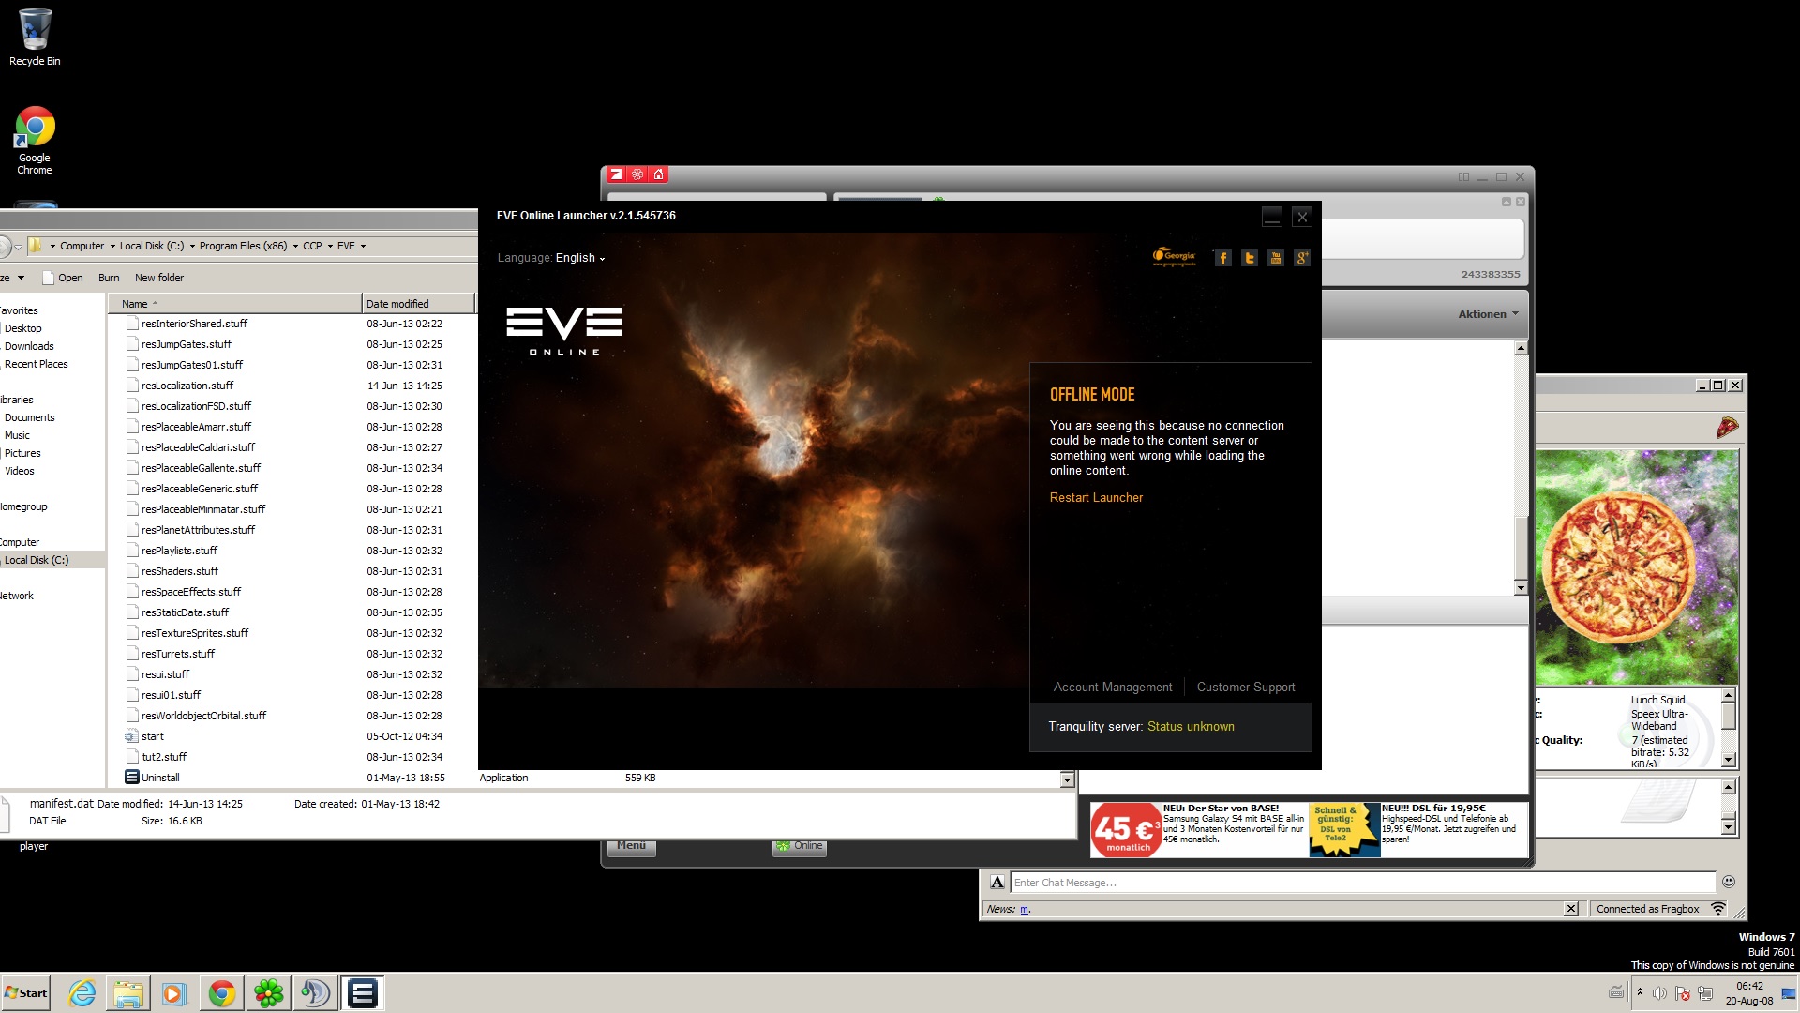
Task: Open the YouTube icon in the EVE launcher
Action: (x=1275, y=258)
